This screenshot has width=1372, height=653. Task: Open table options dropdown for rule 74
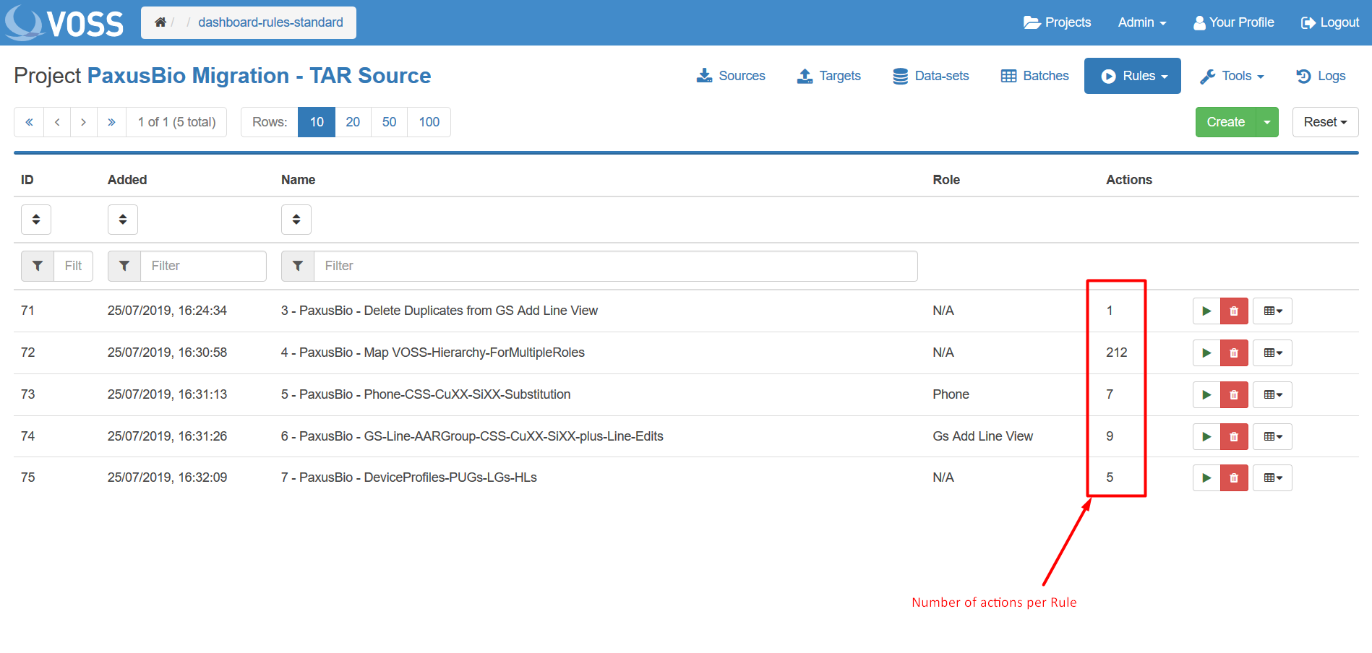tap(1272, 437)
